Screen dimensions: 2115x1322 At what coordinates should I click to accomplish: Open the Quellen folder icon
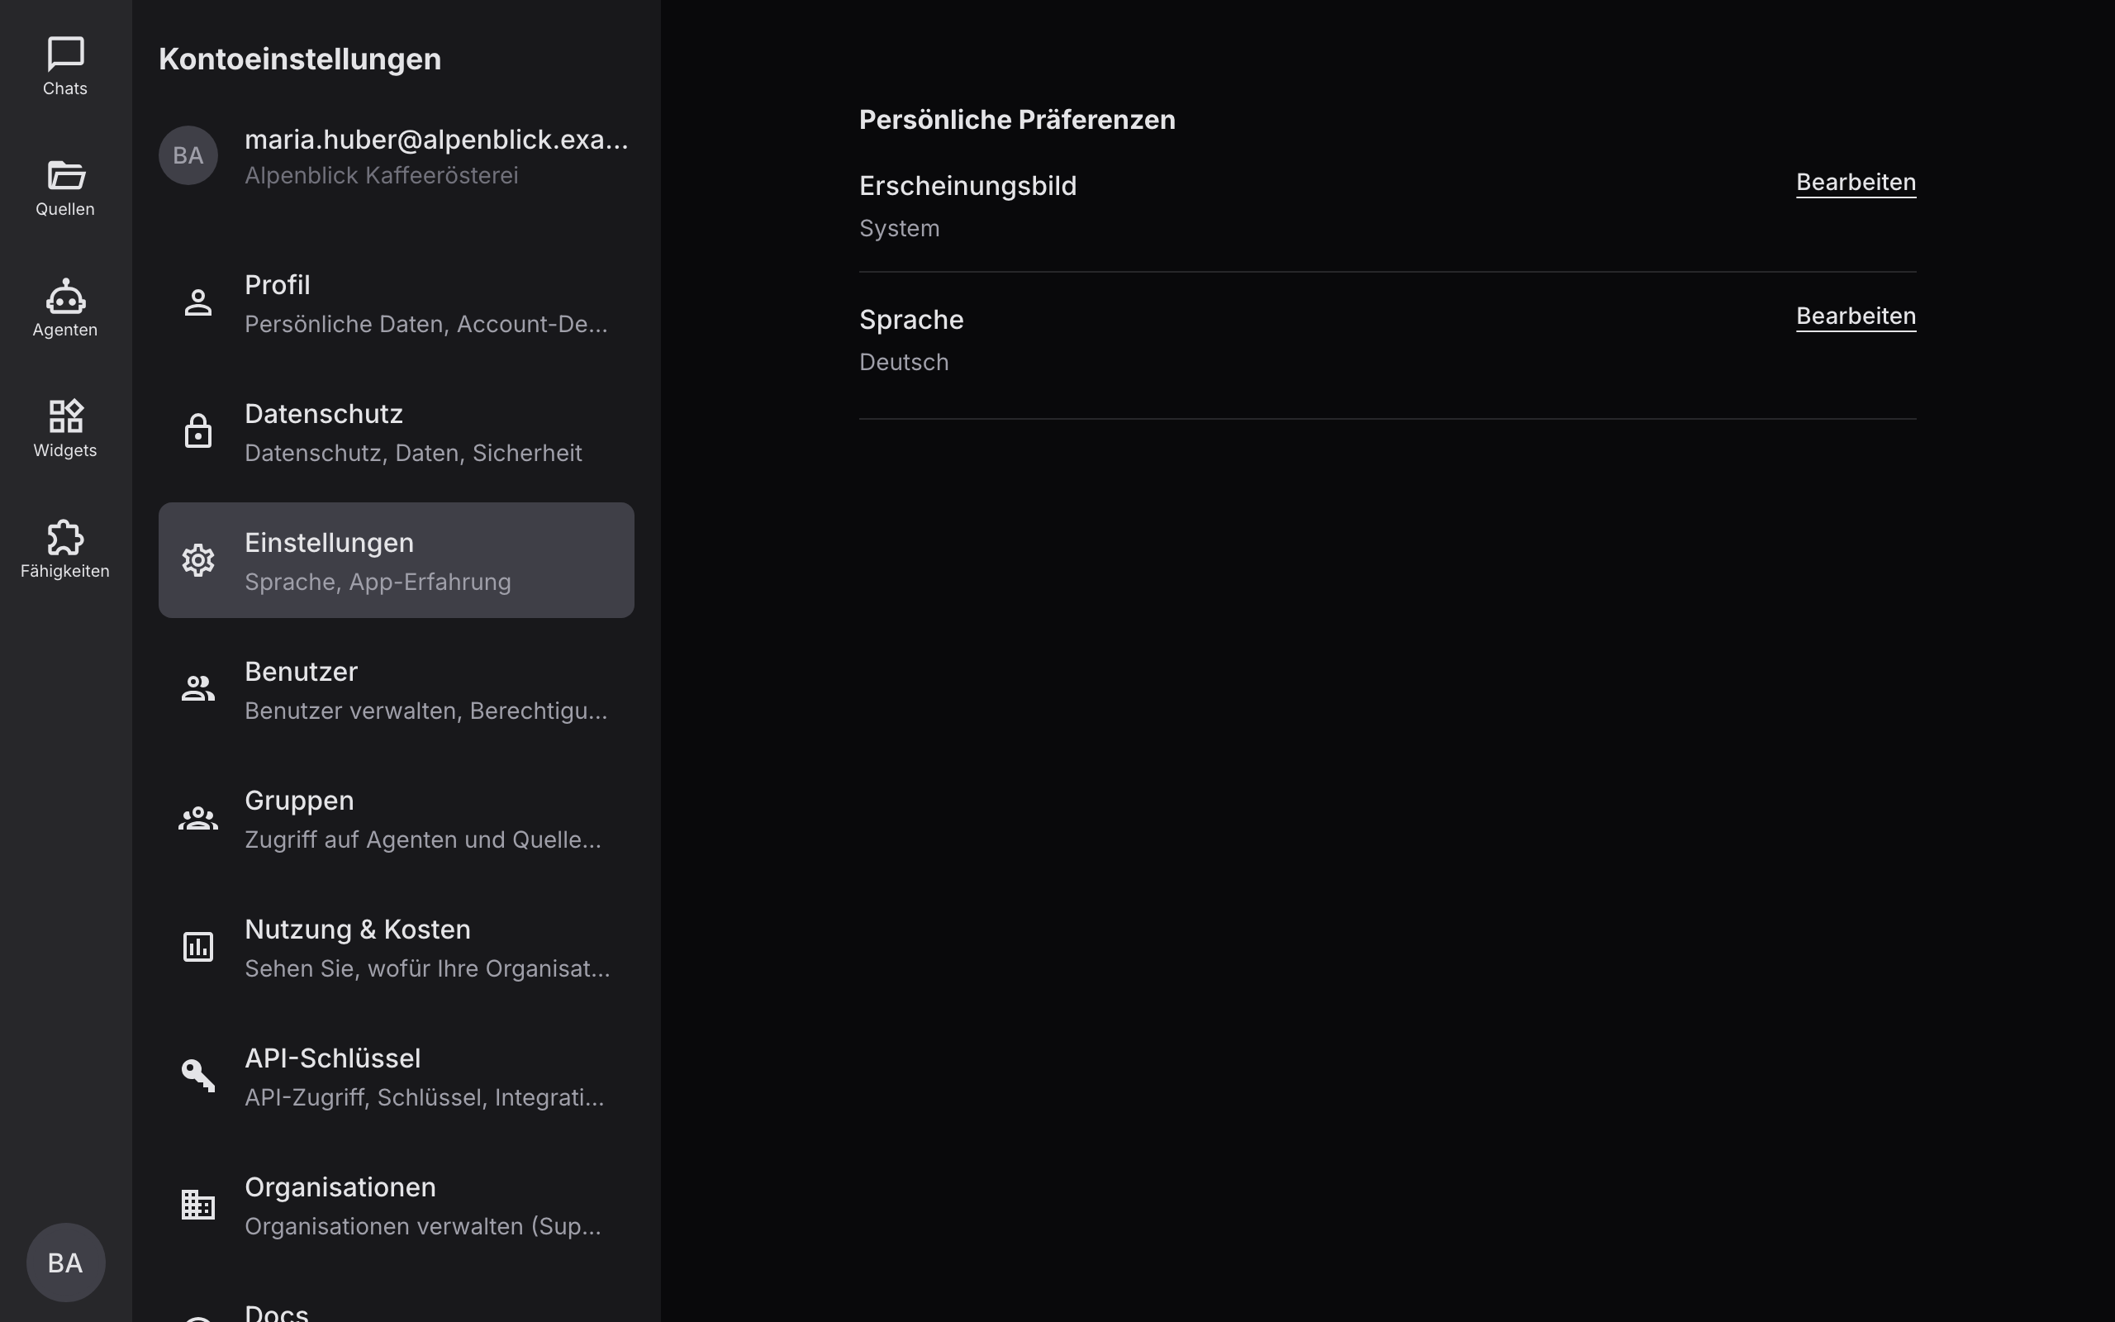coord(65,175)
